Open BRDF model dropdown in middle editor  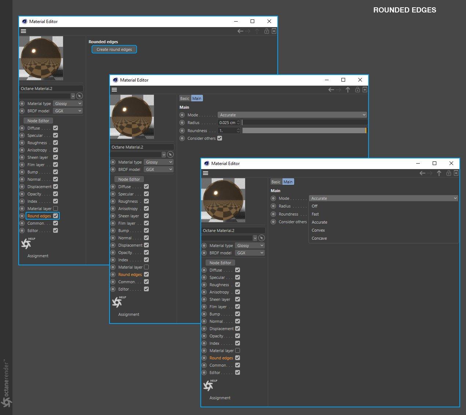pos(159,169)
